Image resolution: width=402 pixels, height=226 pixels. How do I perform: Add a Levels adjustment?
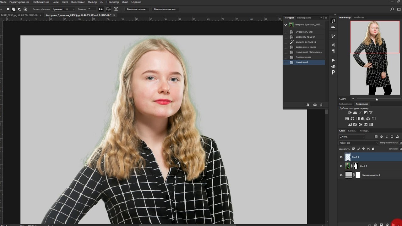click(355, 113)
